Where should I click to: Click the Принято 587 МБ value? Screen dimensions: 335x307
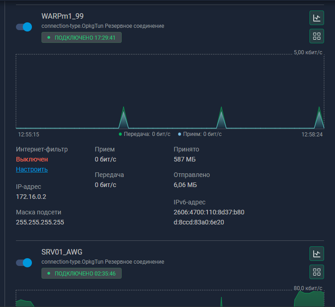pos(185,159)
